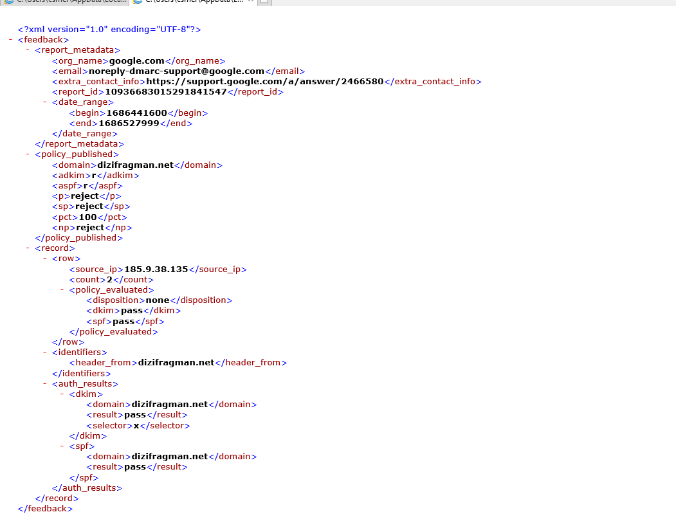
Task: Select the active second browser tab
Action: (194, 2)
